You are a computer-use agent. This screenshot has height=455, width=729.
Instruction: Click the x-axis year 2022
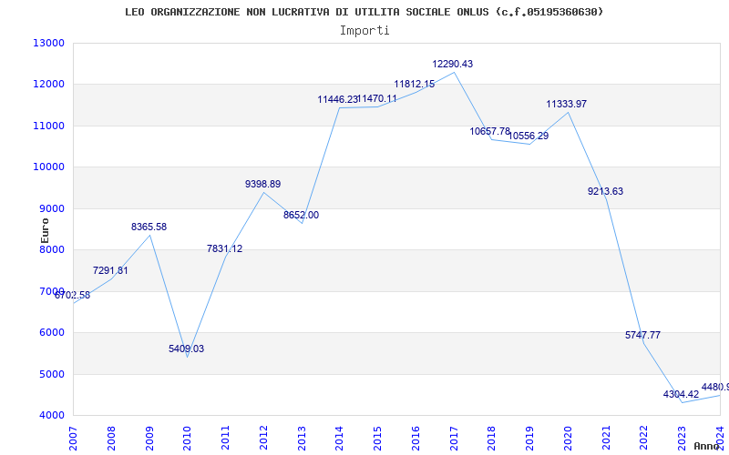(x=644, y=438)
